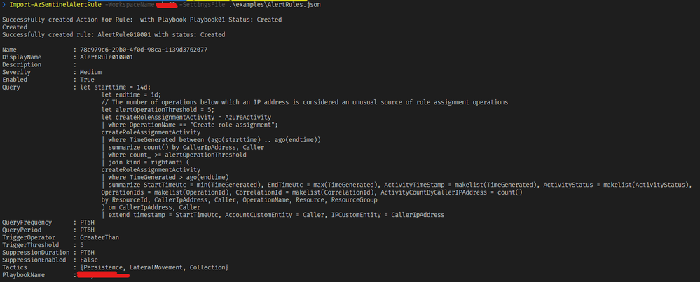Click the QueryPeriod value PT6H
The height and width of the screenshot is (282, 700).
click(87, 230)
